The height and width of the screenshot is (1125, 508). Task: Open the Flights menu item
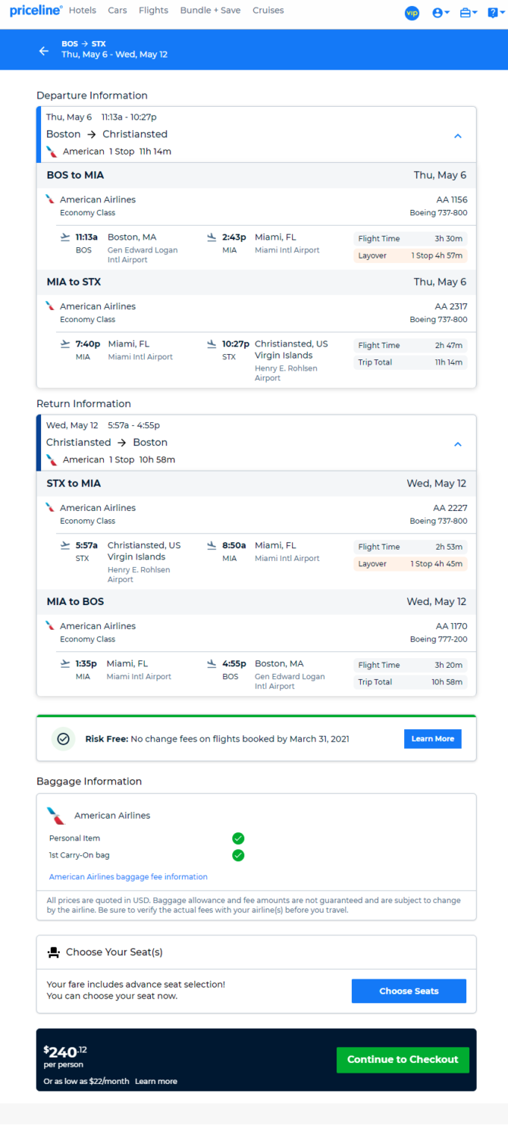154,11
